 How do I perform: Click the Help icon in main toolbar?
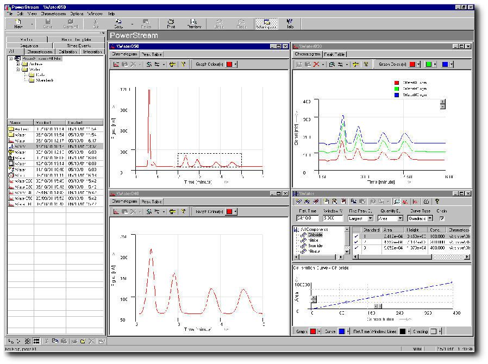click(x=290, y=23)
